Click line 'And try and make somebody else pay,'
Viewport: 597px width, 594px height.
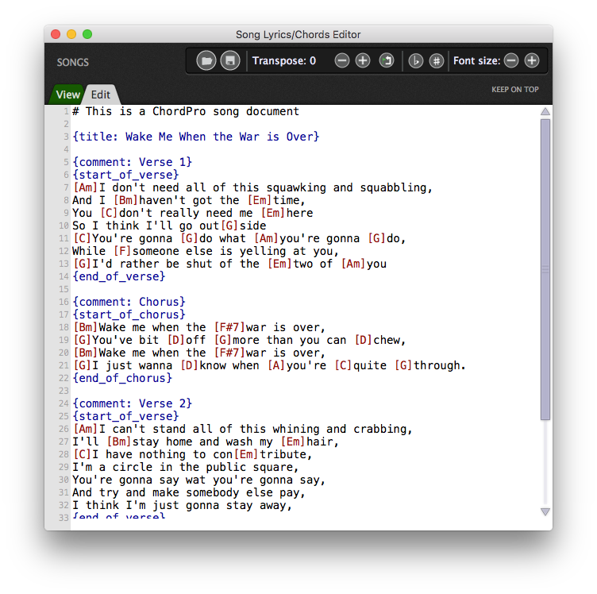coord(189,492)
